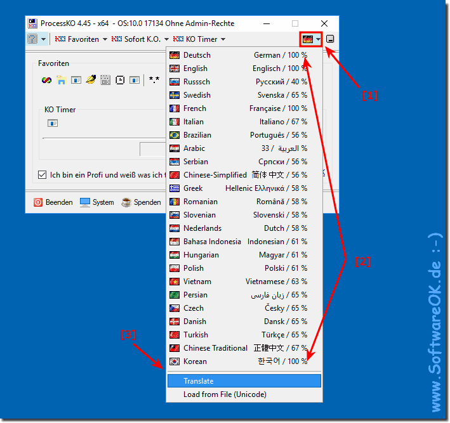This screenshot has width=450, height=423.
Task: Click the clock chip favorite icon
Action: [120, 80]
